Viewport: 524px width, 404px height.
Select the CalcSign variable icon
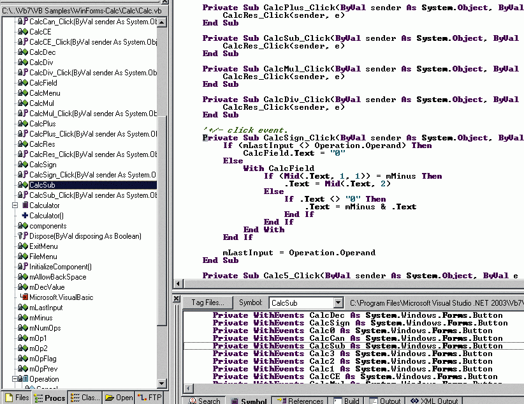tap(23, 165)
